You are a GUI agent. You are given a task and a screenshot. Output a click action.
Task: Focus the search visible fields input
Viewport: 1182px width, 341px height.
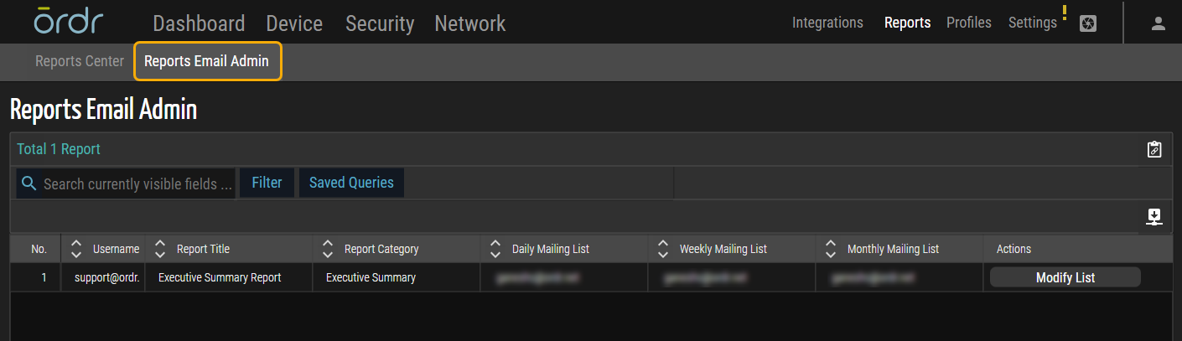(137, 183)
